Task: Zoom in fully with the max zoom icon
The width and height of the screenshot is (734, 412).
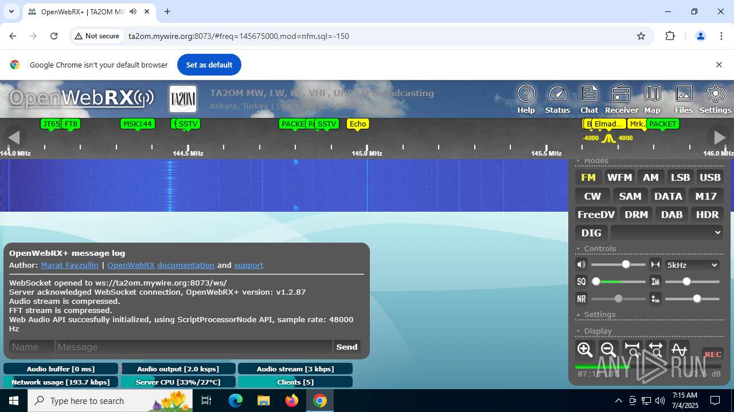Action: click(x=632, y=350)
